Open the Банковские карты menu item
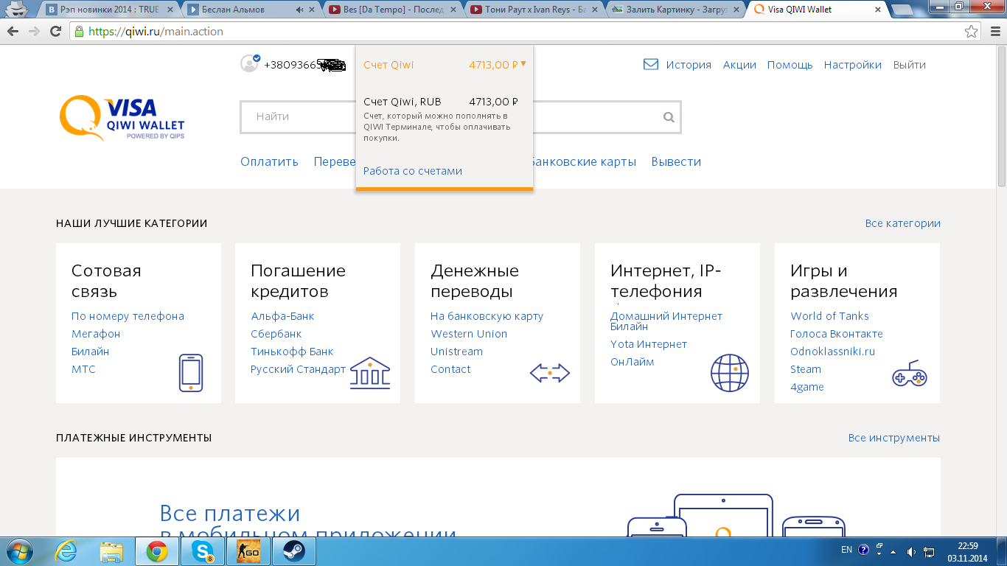Screen dimensions: 1007x566 [582, 161]
